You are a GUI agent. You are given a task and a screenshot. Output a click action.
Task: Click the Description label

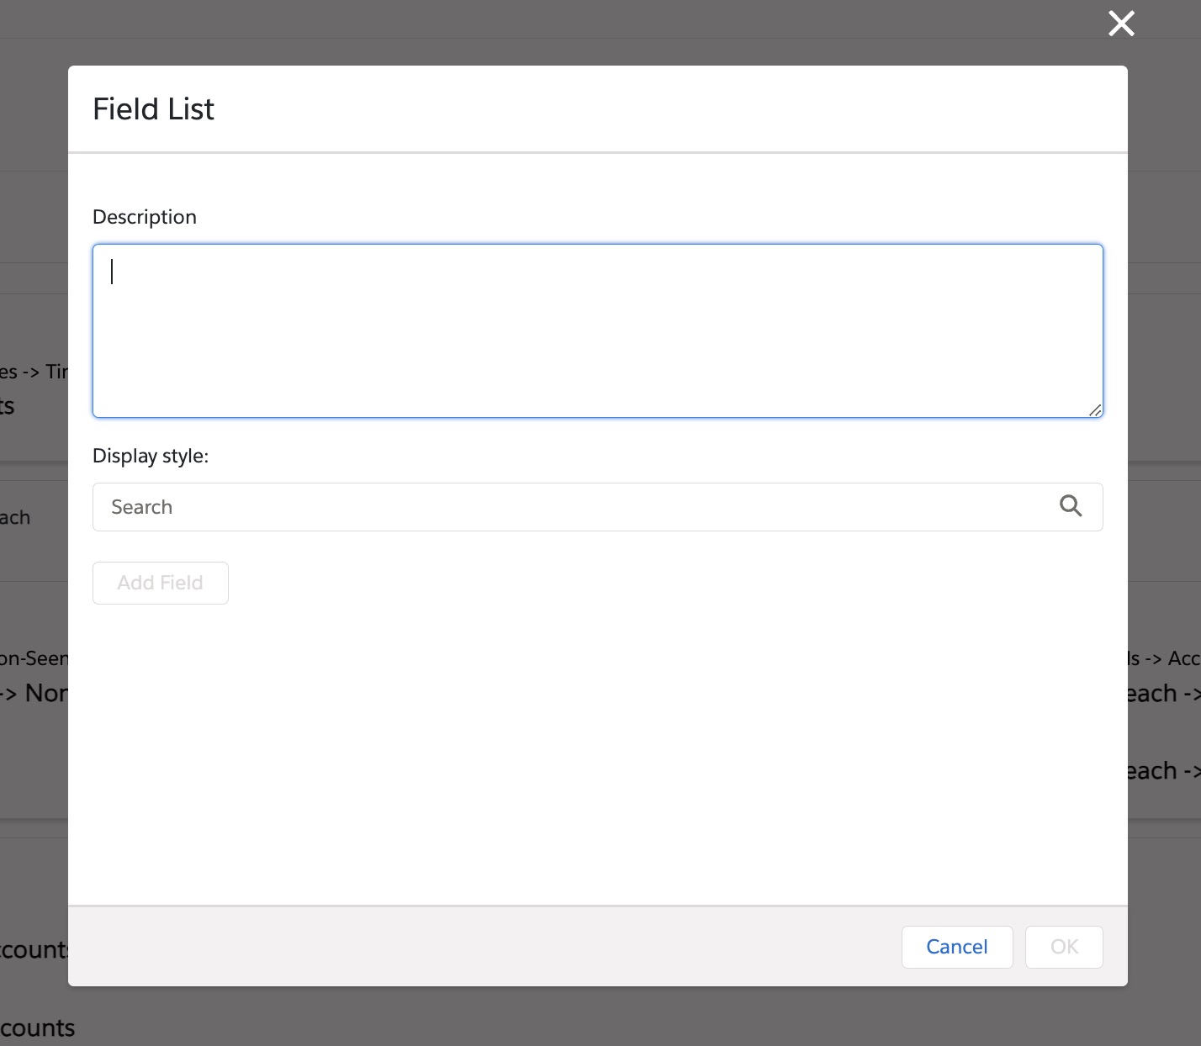coord(145,217)
